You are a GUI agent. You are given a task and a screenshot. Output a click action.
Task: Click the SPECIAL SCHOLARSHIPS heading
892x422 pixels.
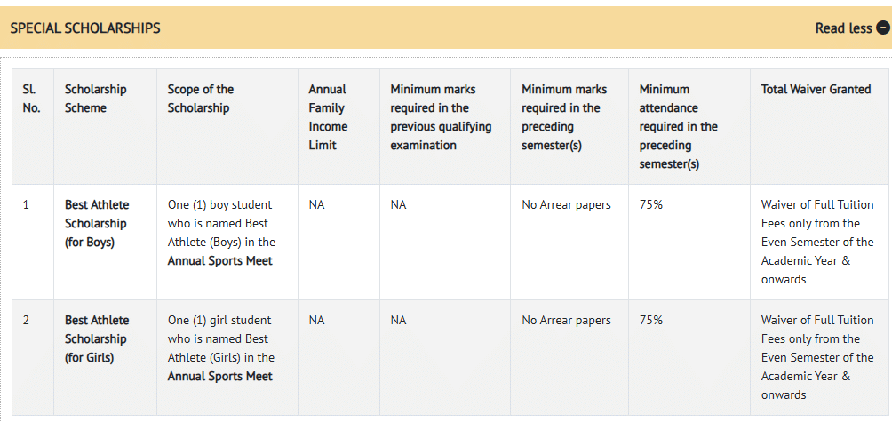[x=85, y=28]
